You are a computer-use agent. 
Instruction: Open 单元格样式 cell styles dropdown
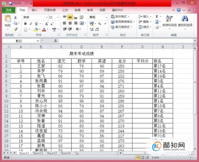(x=121, y=27)
